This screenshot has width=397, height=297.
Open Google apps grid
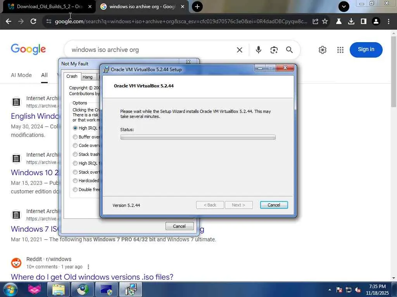click(340, 50)
